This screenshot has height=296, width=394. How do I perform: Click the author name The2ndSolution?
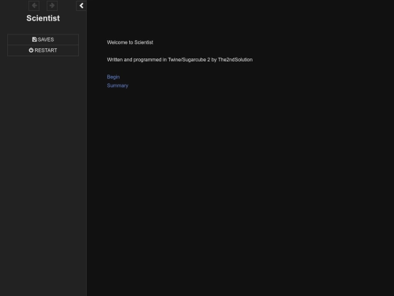tap(235, 60)
